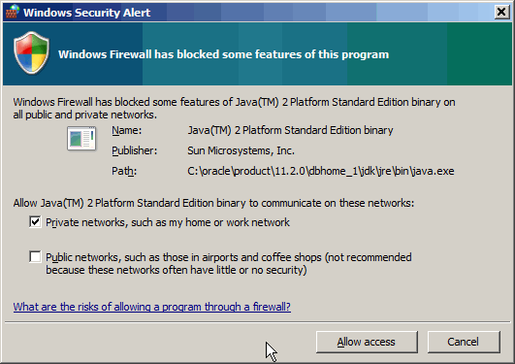Click the Publisher: label
Screen dimensions: 515x364
point(135,150)
